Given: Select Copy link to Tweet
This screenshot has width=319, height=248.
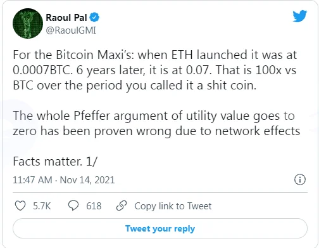Looking at the screenshot, I should pos(173,206).
